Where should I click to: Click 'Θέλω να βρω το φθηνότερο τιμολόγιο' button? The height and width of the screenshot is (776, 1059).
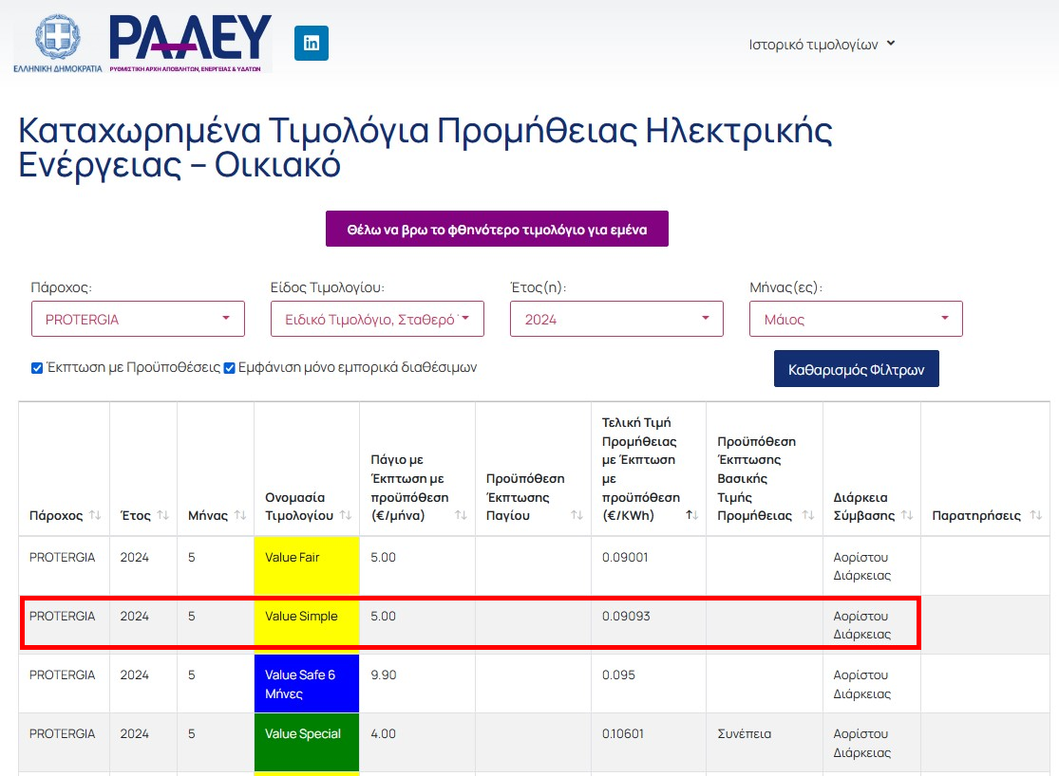point(497,229)
